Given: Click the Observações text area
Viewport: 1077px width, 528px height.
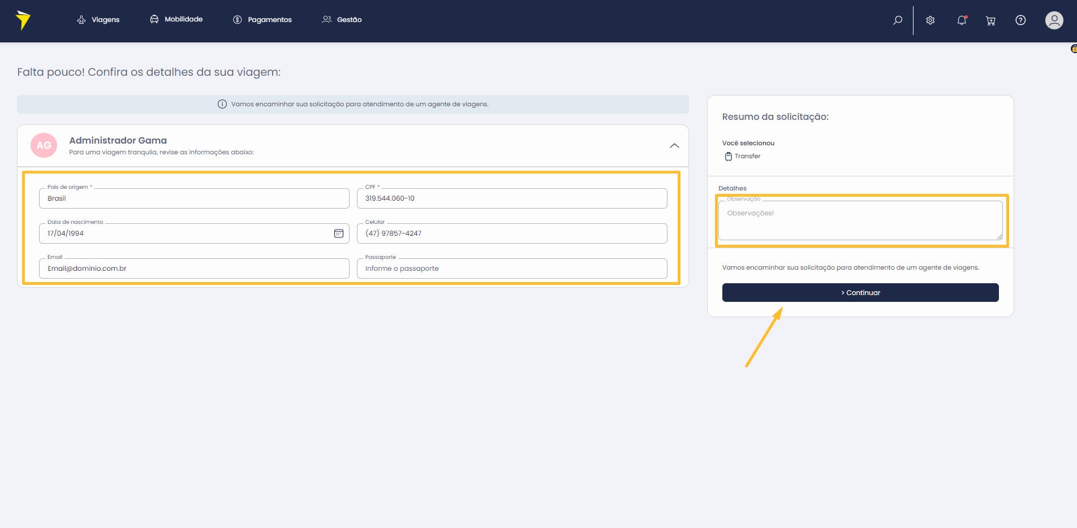Looking at the screenshot, I should [860, 220].
